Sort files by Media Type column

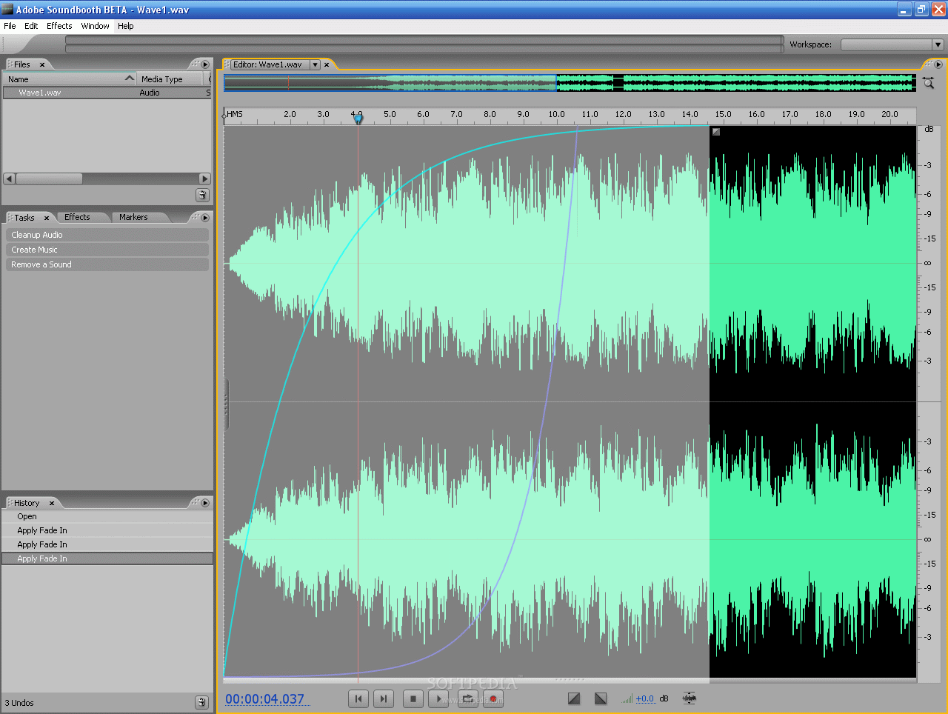171,79
